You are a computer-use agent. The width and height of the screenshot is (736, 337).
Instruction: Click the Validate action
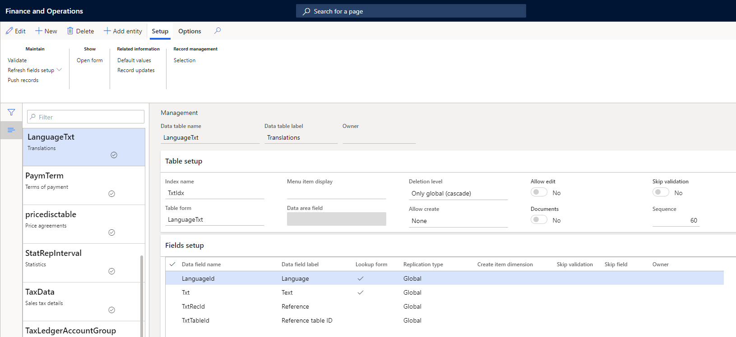click(17, 60)
